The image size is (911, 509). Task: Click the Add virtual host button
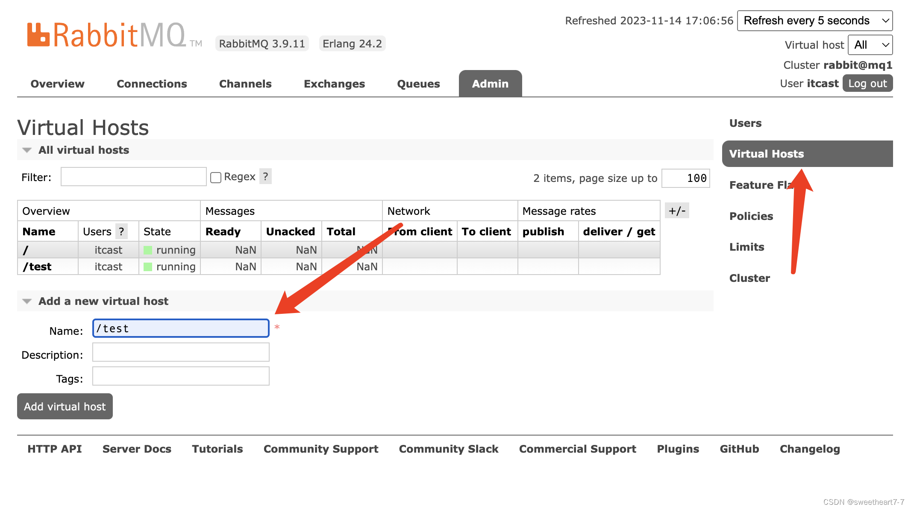[66, 406]
